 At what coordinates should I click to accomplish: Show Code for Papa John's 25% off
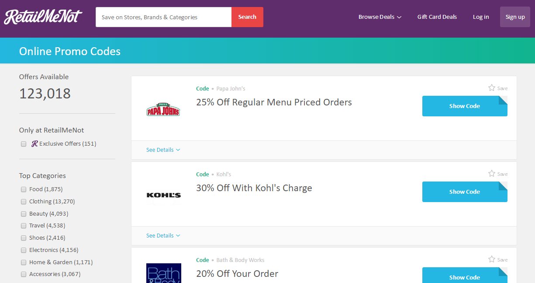tap(464, 106)
